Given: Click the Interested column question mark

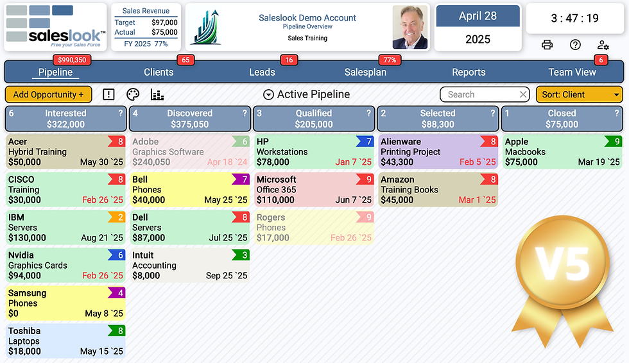Looking at the screenshot, I should point(121,114).
